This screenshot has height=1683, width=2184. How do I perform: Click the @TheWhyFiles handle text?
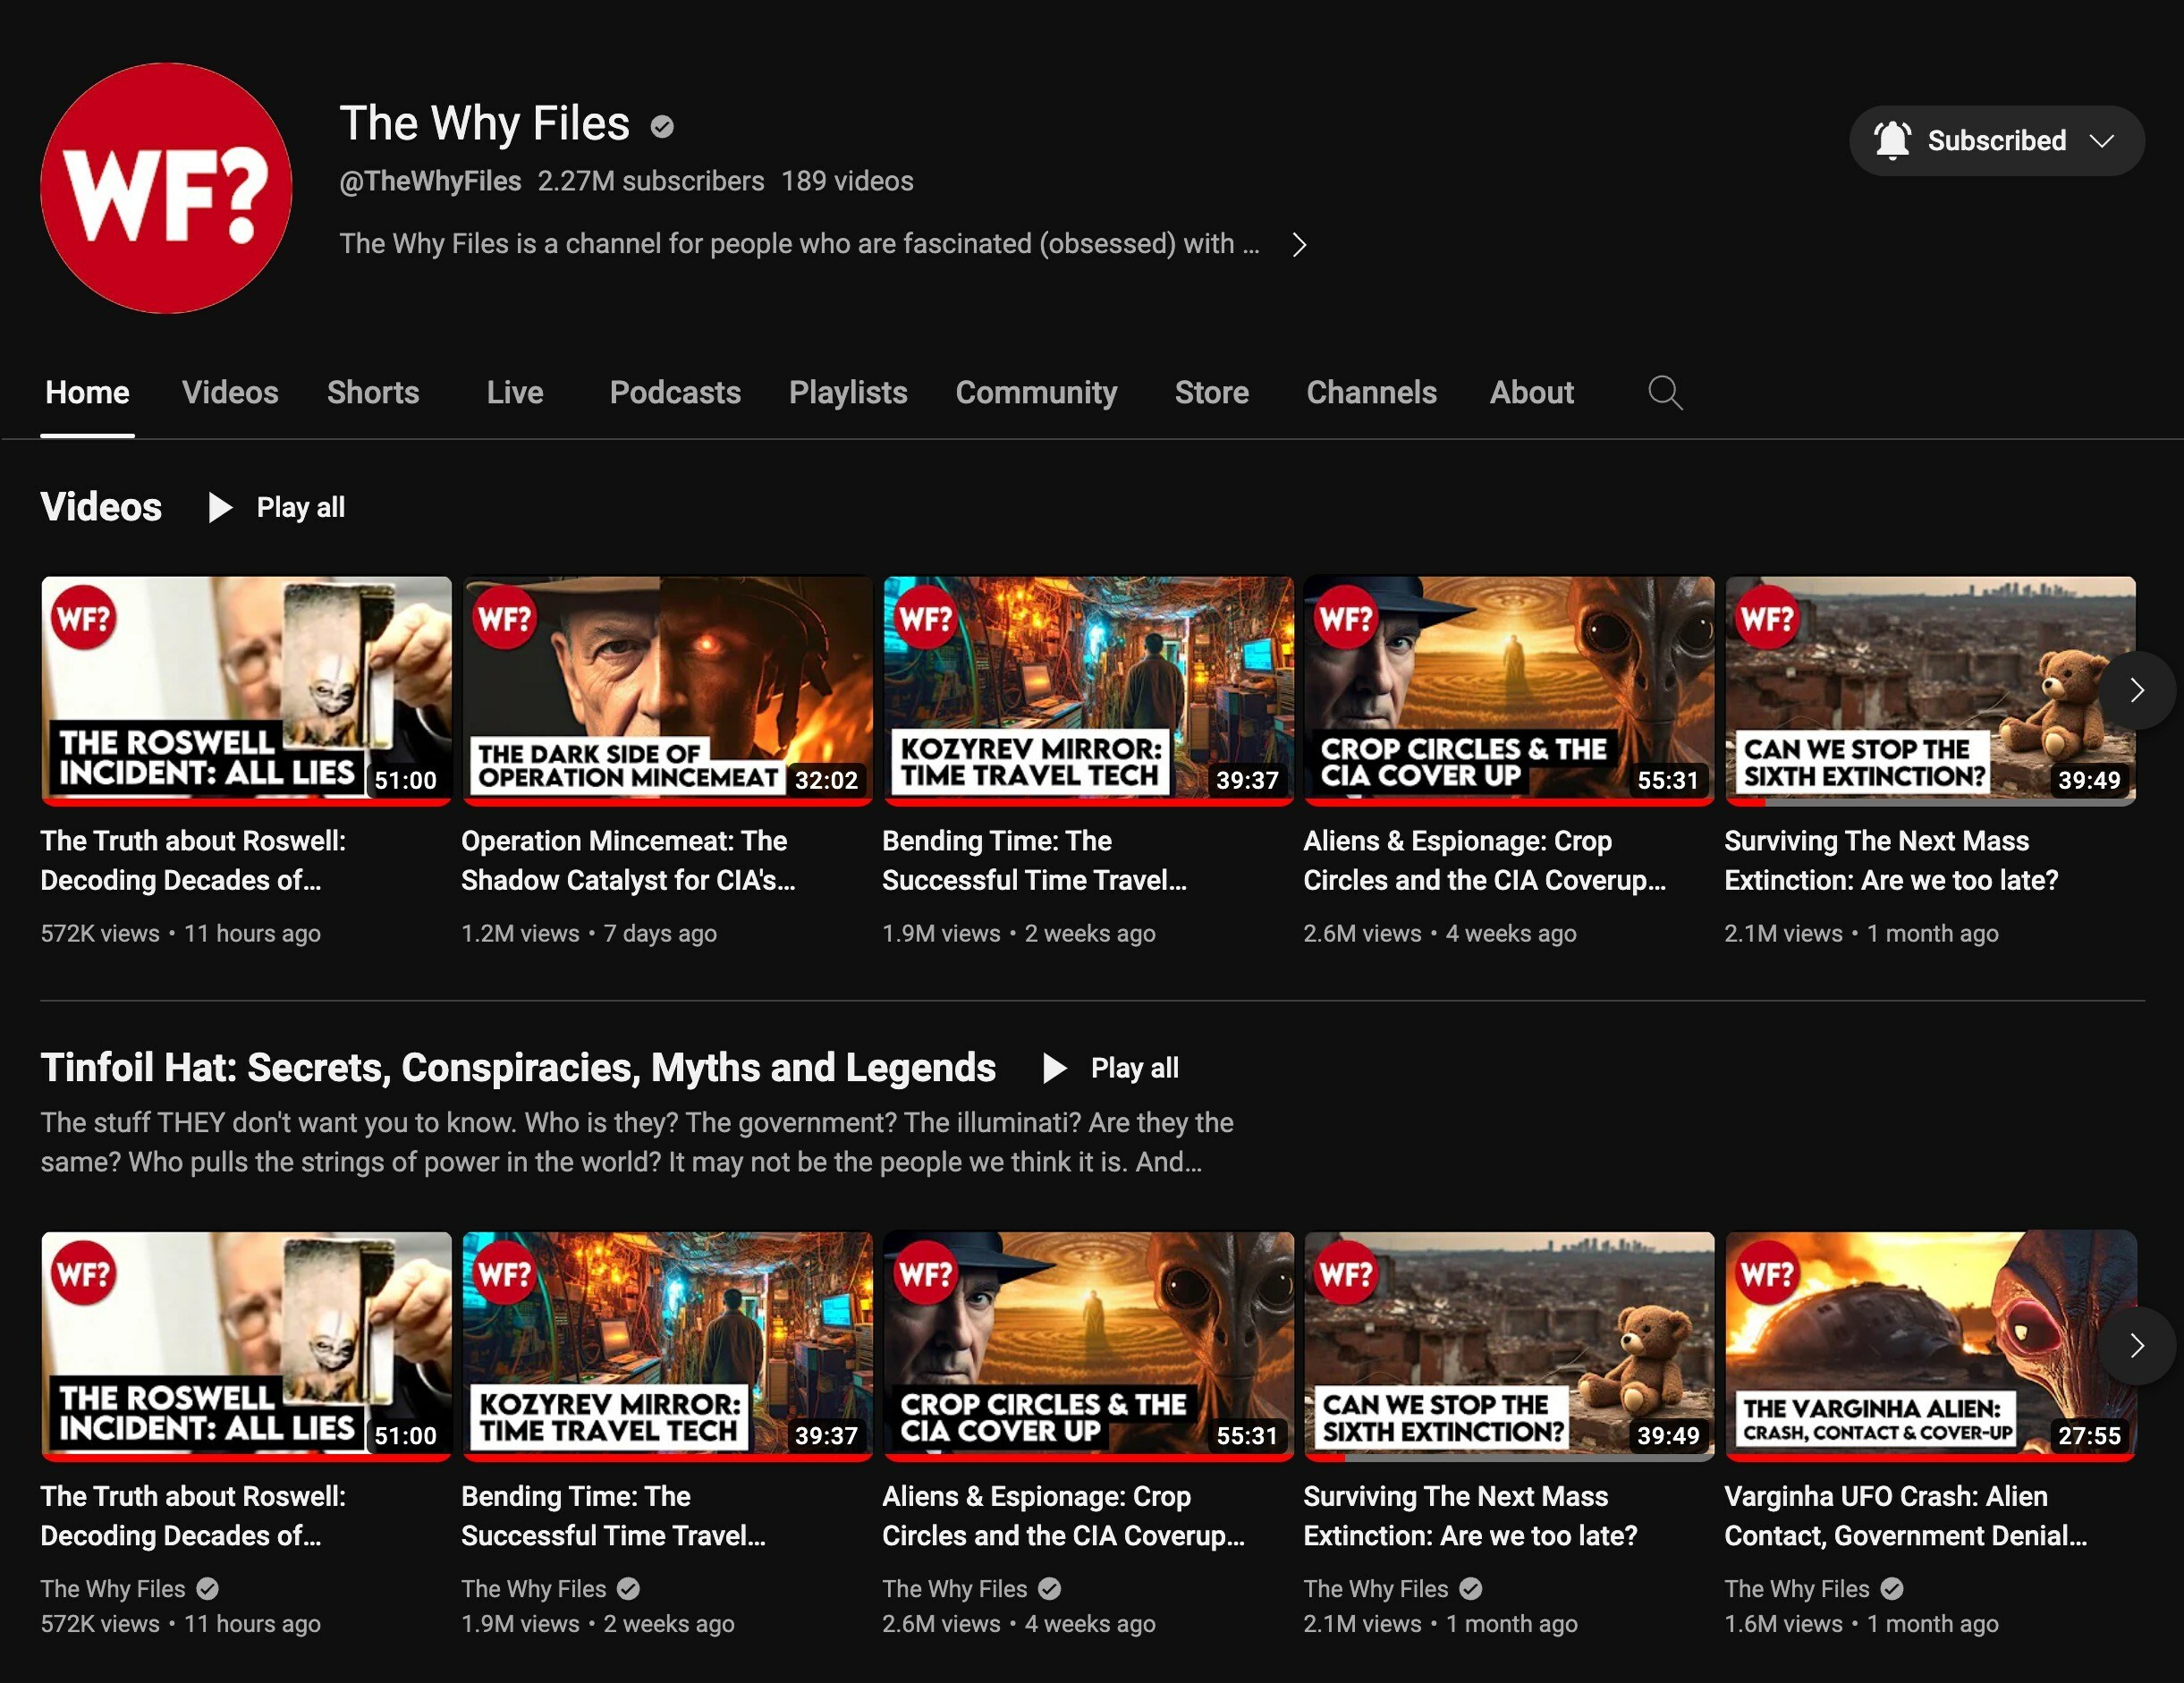(430, 181)
